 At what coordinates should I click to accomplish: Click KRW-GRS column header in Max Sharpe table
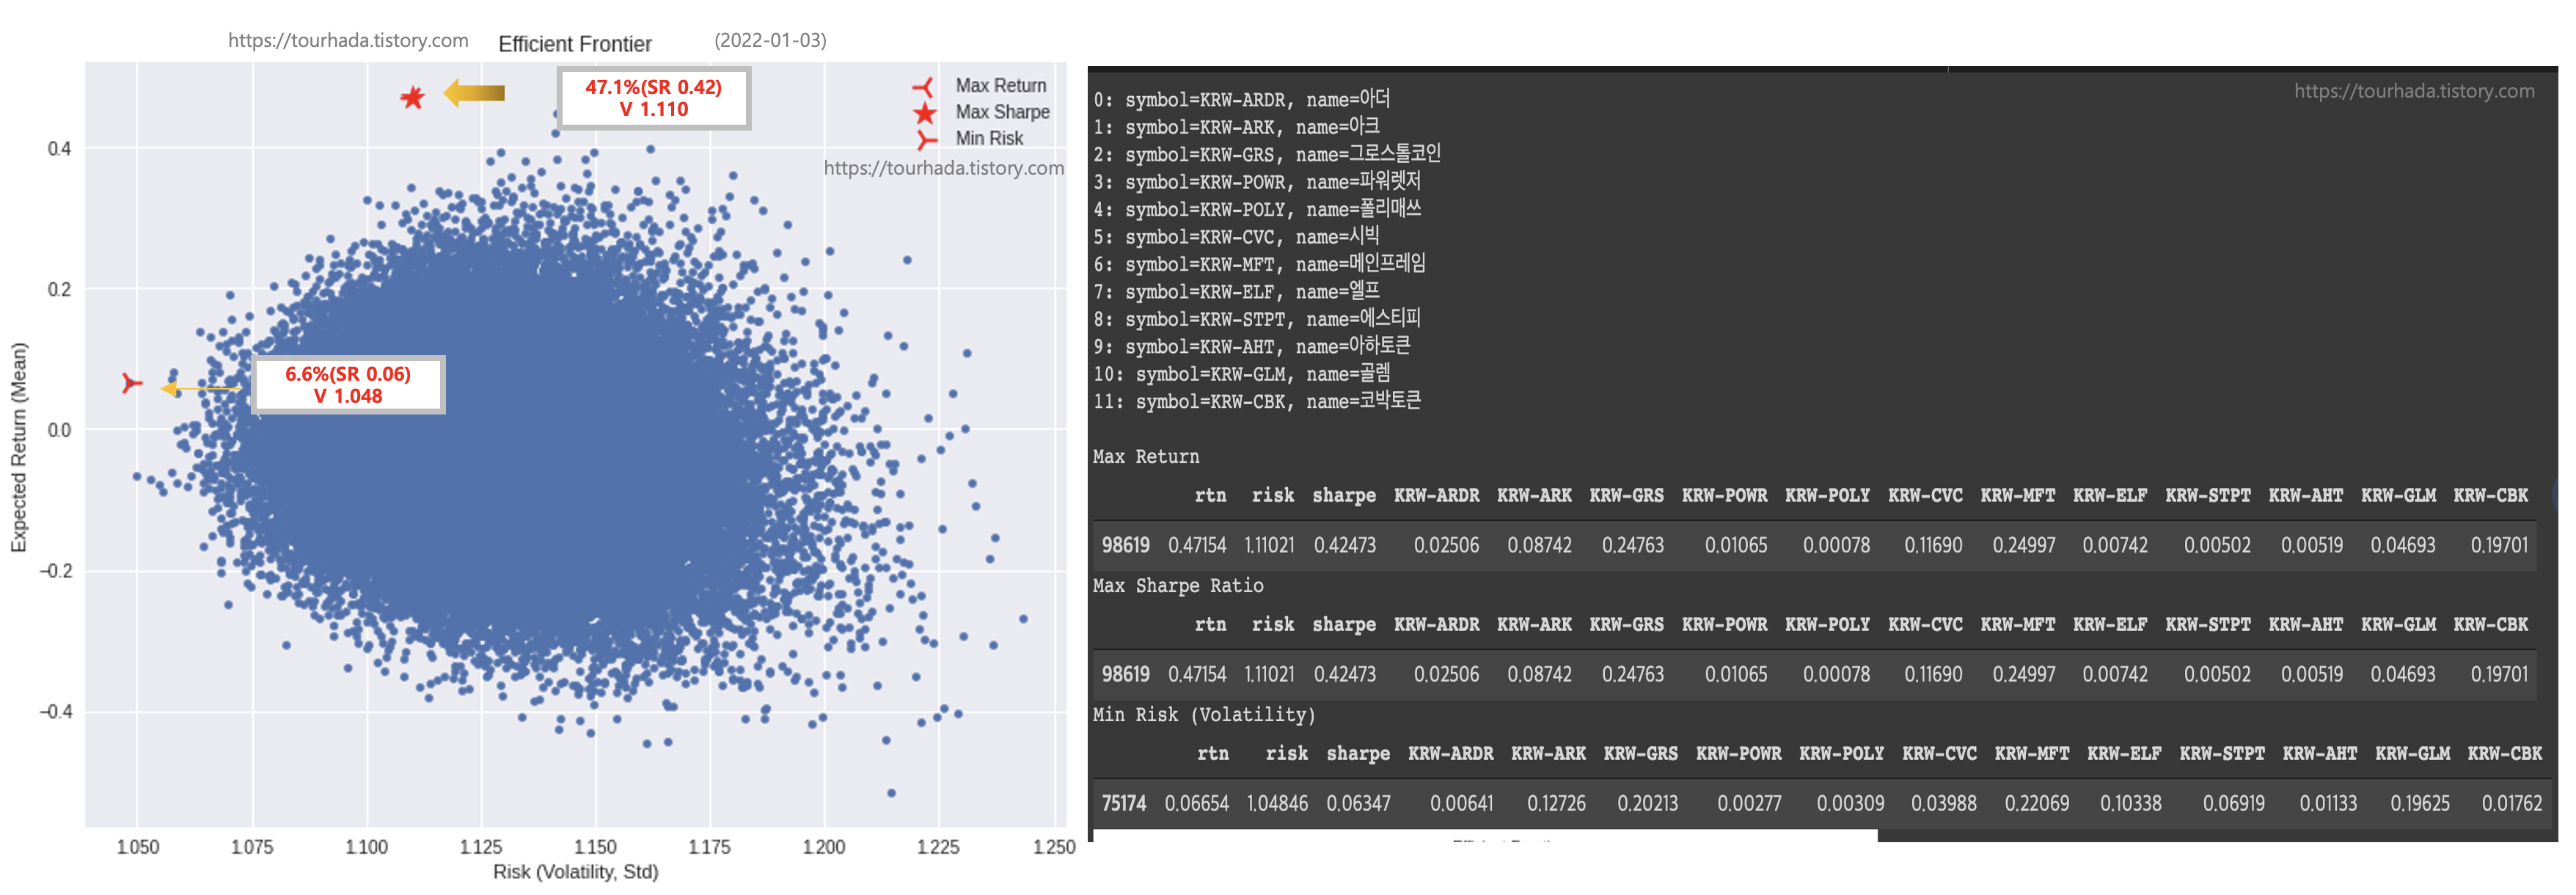tap(1626, 625)
